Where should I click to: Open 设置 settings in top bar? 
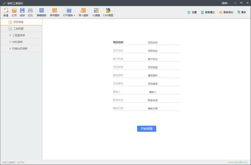point(192,12)
